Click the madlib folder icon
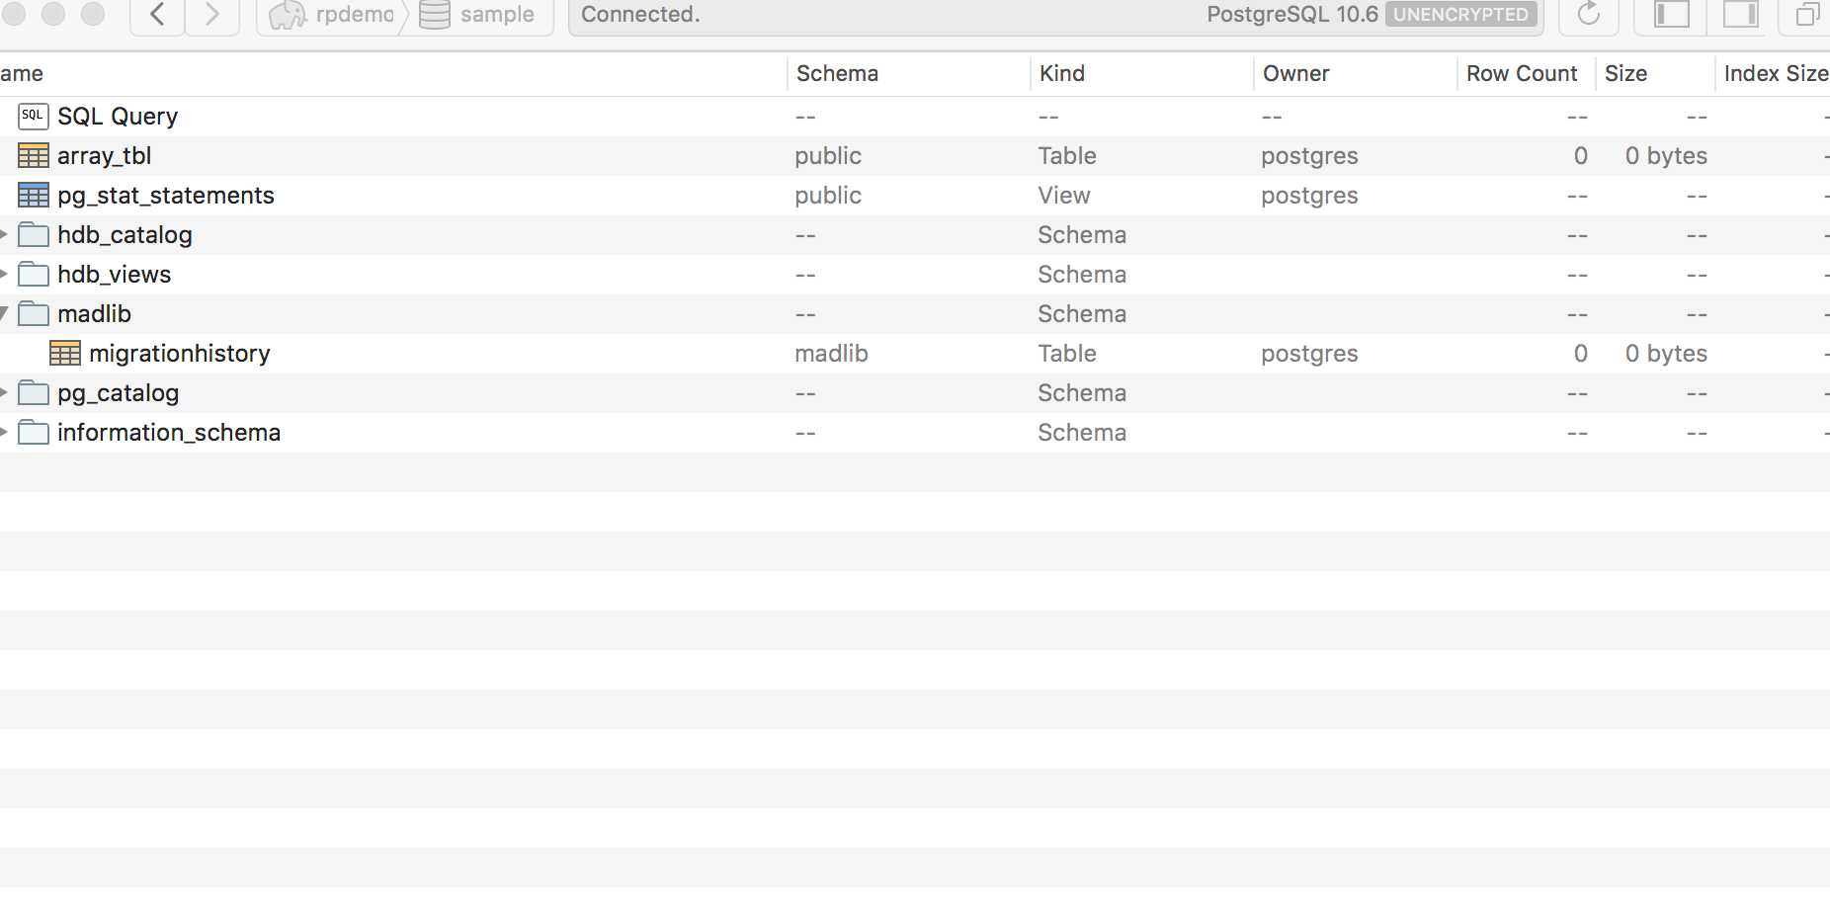Image resolution: width=1830 pixels, height=915 pixels. click(x=34, y=314)
